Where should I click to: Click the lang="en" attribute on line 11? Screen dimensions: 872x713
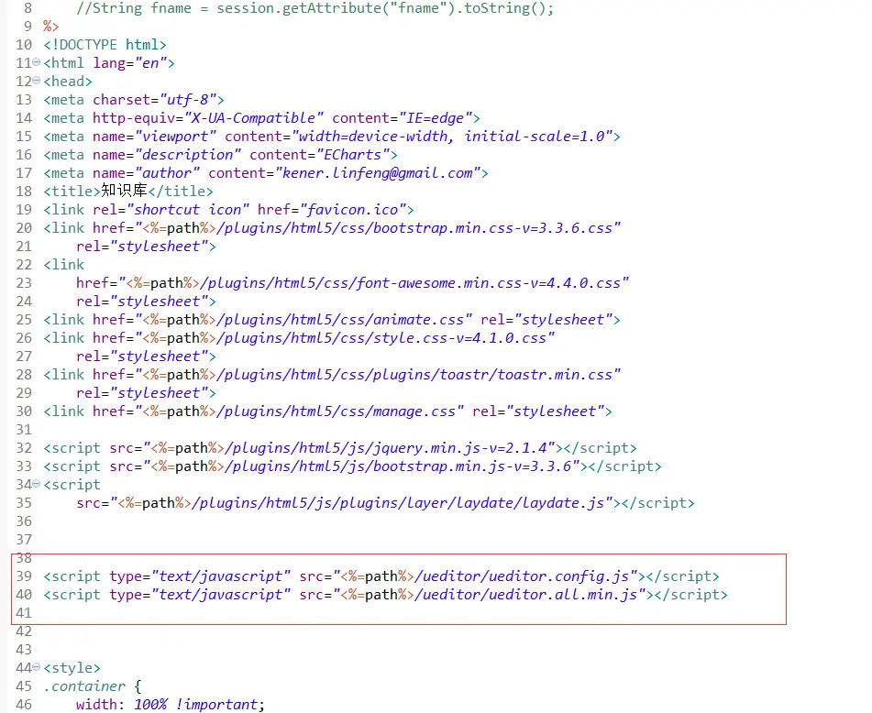point(129,63)
